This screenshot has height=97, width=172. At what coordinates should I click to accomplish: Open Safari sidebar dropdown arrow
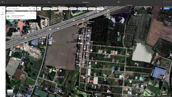click(x=4, y=2)
